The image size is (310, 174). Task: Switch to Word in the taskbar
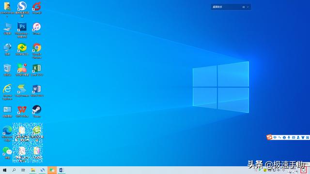tap(62, 170)
